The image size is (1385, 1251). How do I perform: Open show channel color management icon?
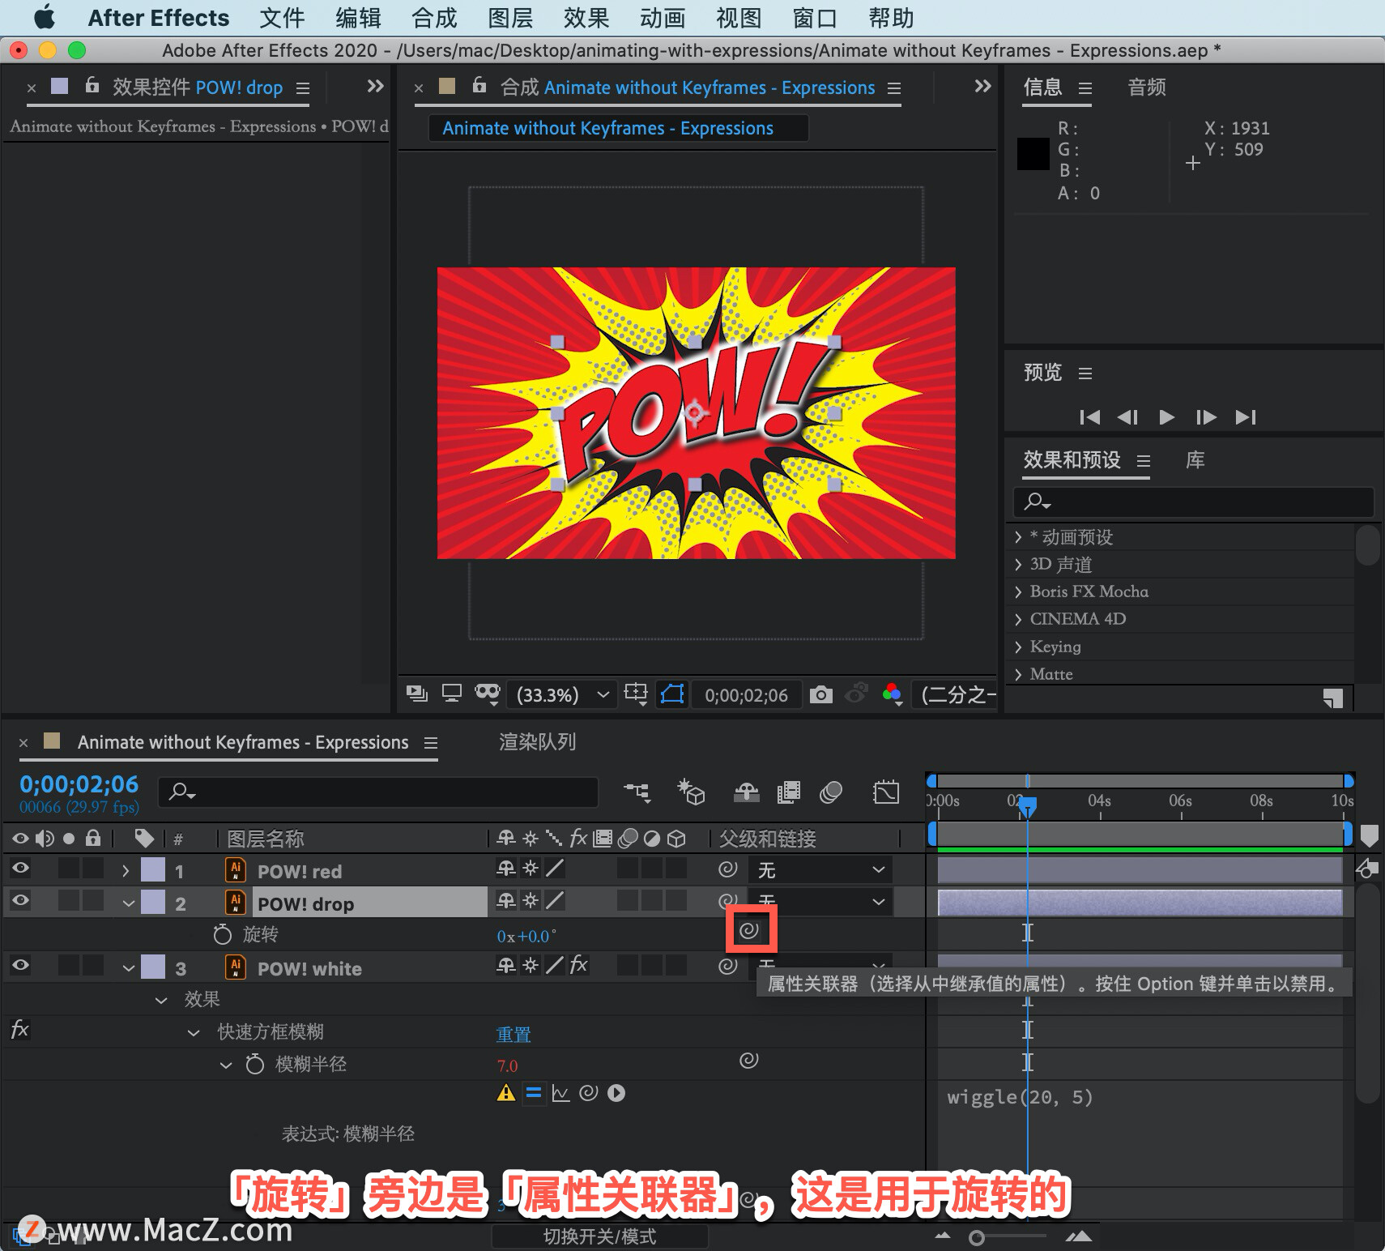(893, 694)
